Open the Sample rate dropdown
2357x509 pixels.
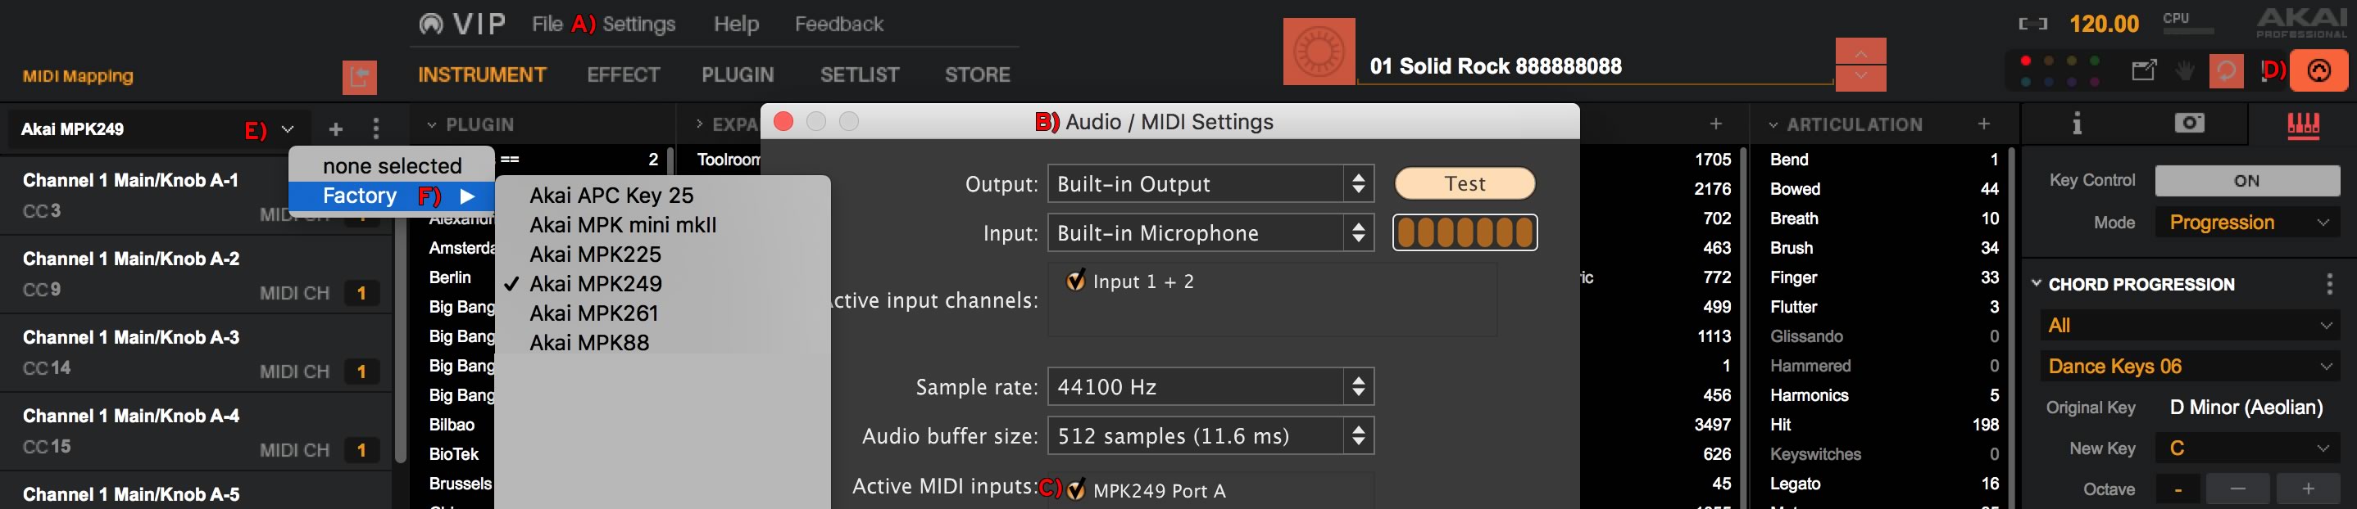1210,386
